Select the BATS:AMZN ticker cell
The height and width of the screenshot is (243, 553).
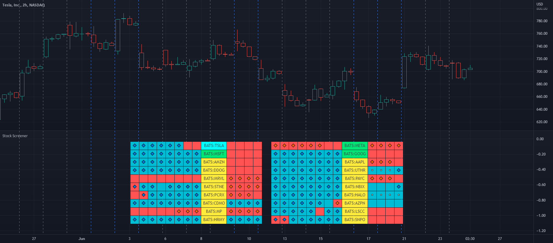214,162
